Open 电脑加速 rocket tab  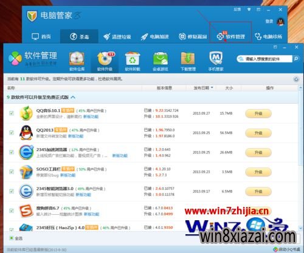[155, 36]
